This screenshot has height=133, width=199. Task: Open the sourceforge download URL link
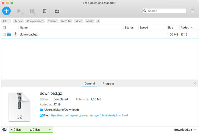89,115
